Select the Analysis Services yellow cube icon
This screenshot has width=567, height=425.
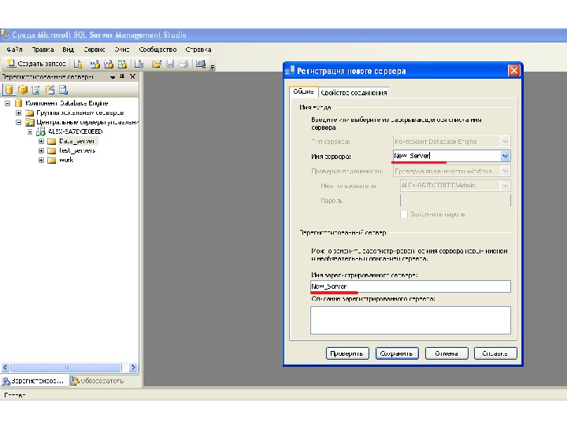(x=23, y=90)
